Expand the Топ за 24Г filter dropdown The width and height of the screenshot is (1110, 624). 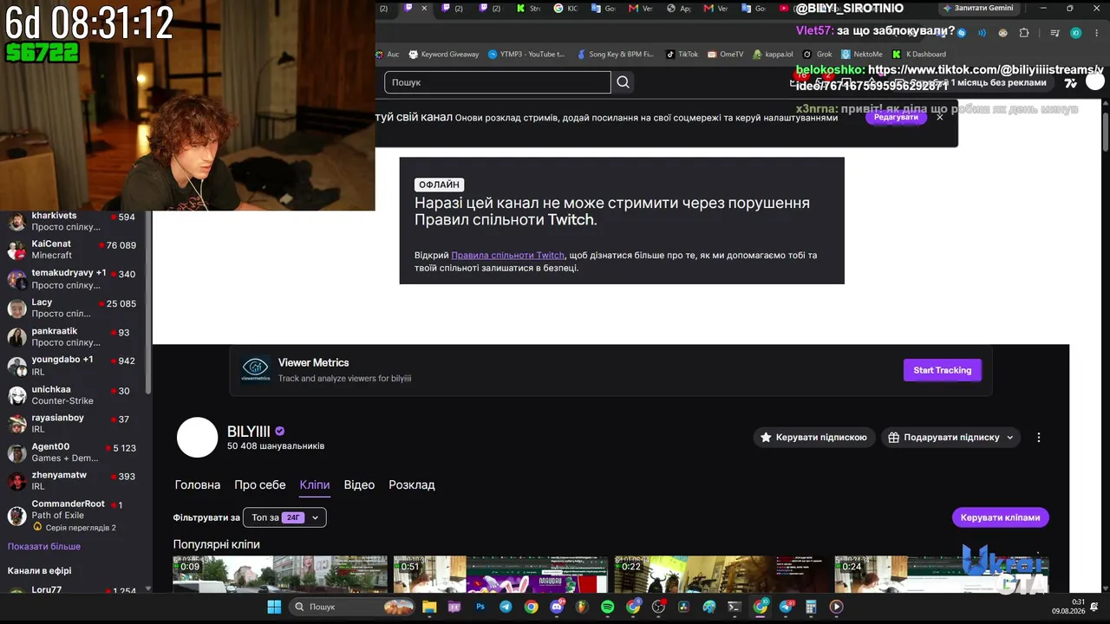tap(284, 517)
